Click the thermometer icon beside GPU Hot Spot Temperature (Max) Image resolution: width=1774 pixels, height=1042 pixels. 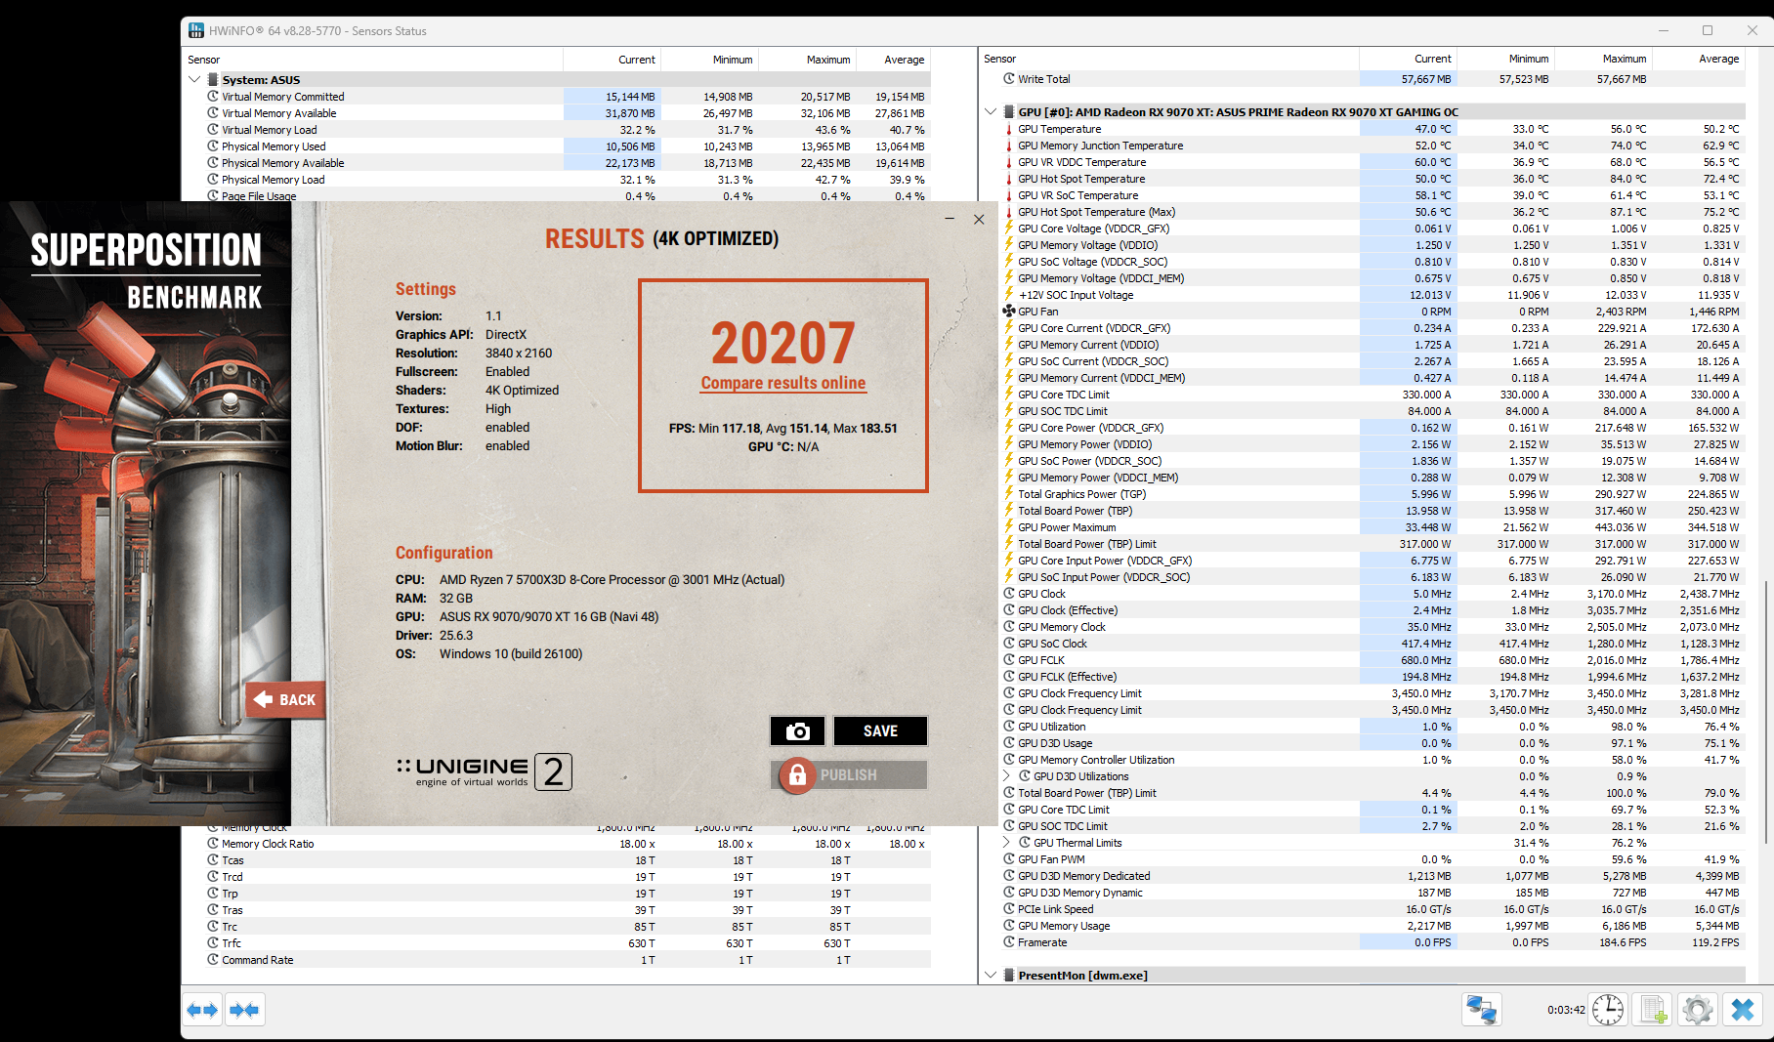1009,212
